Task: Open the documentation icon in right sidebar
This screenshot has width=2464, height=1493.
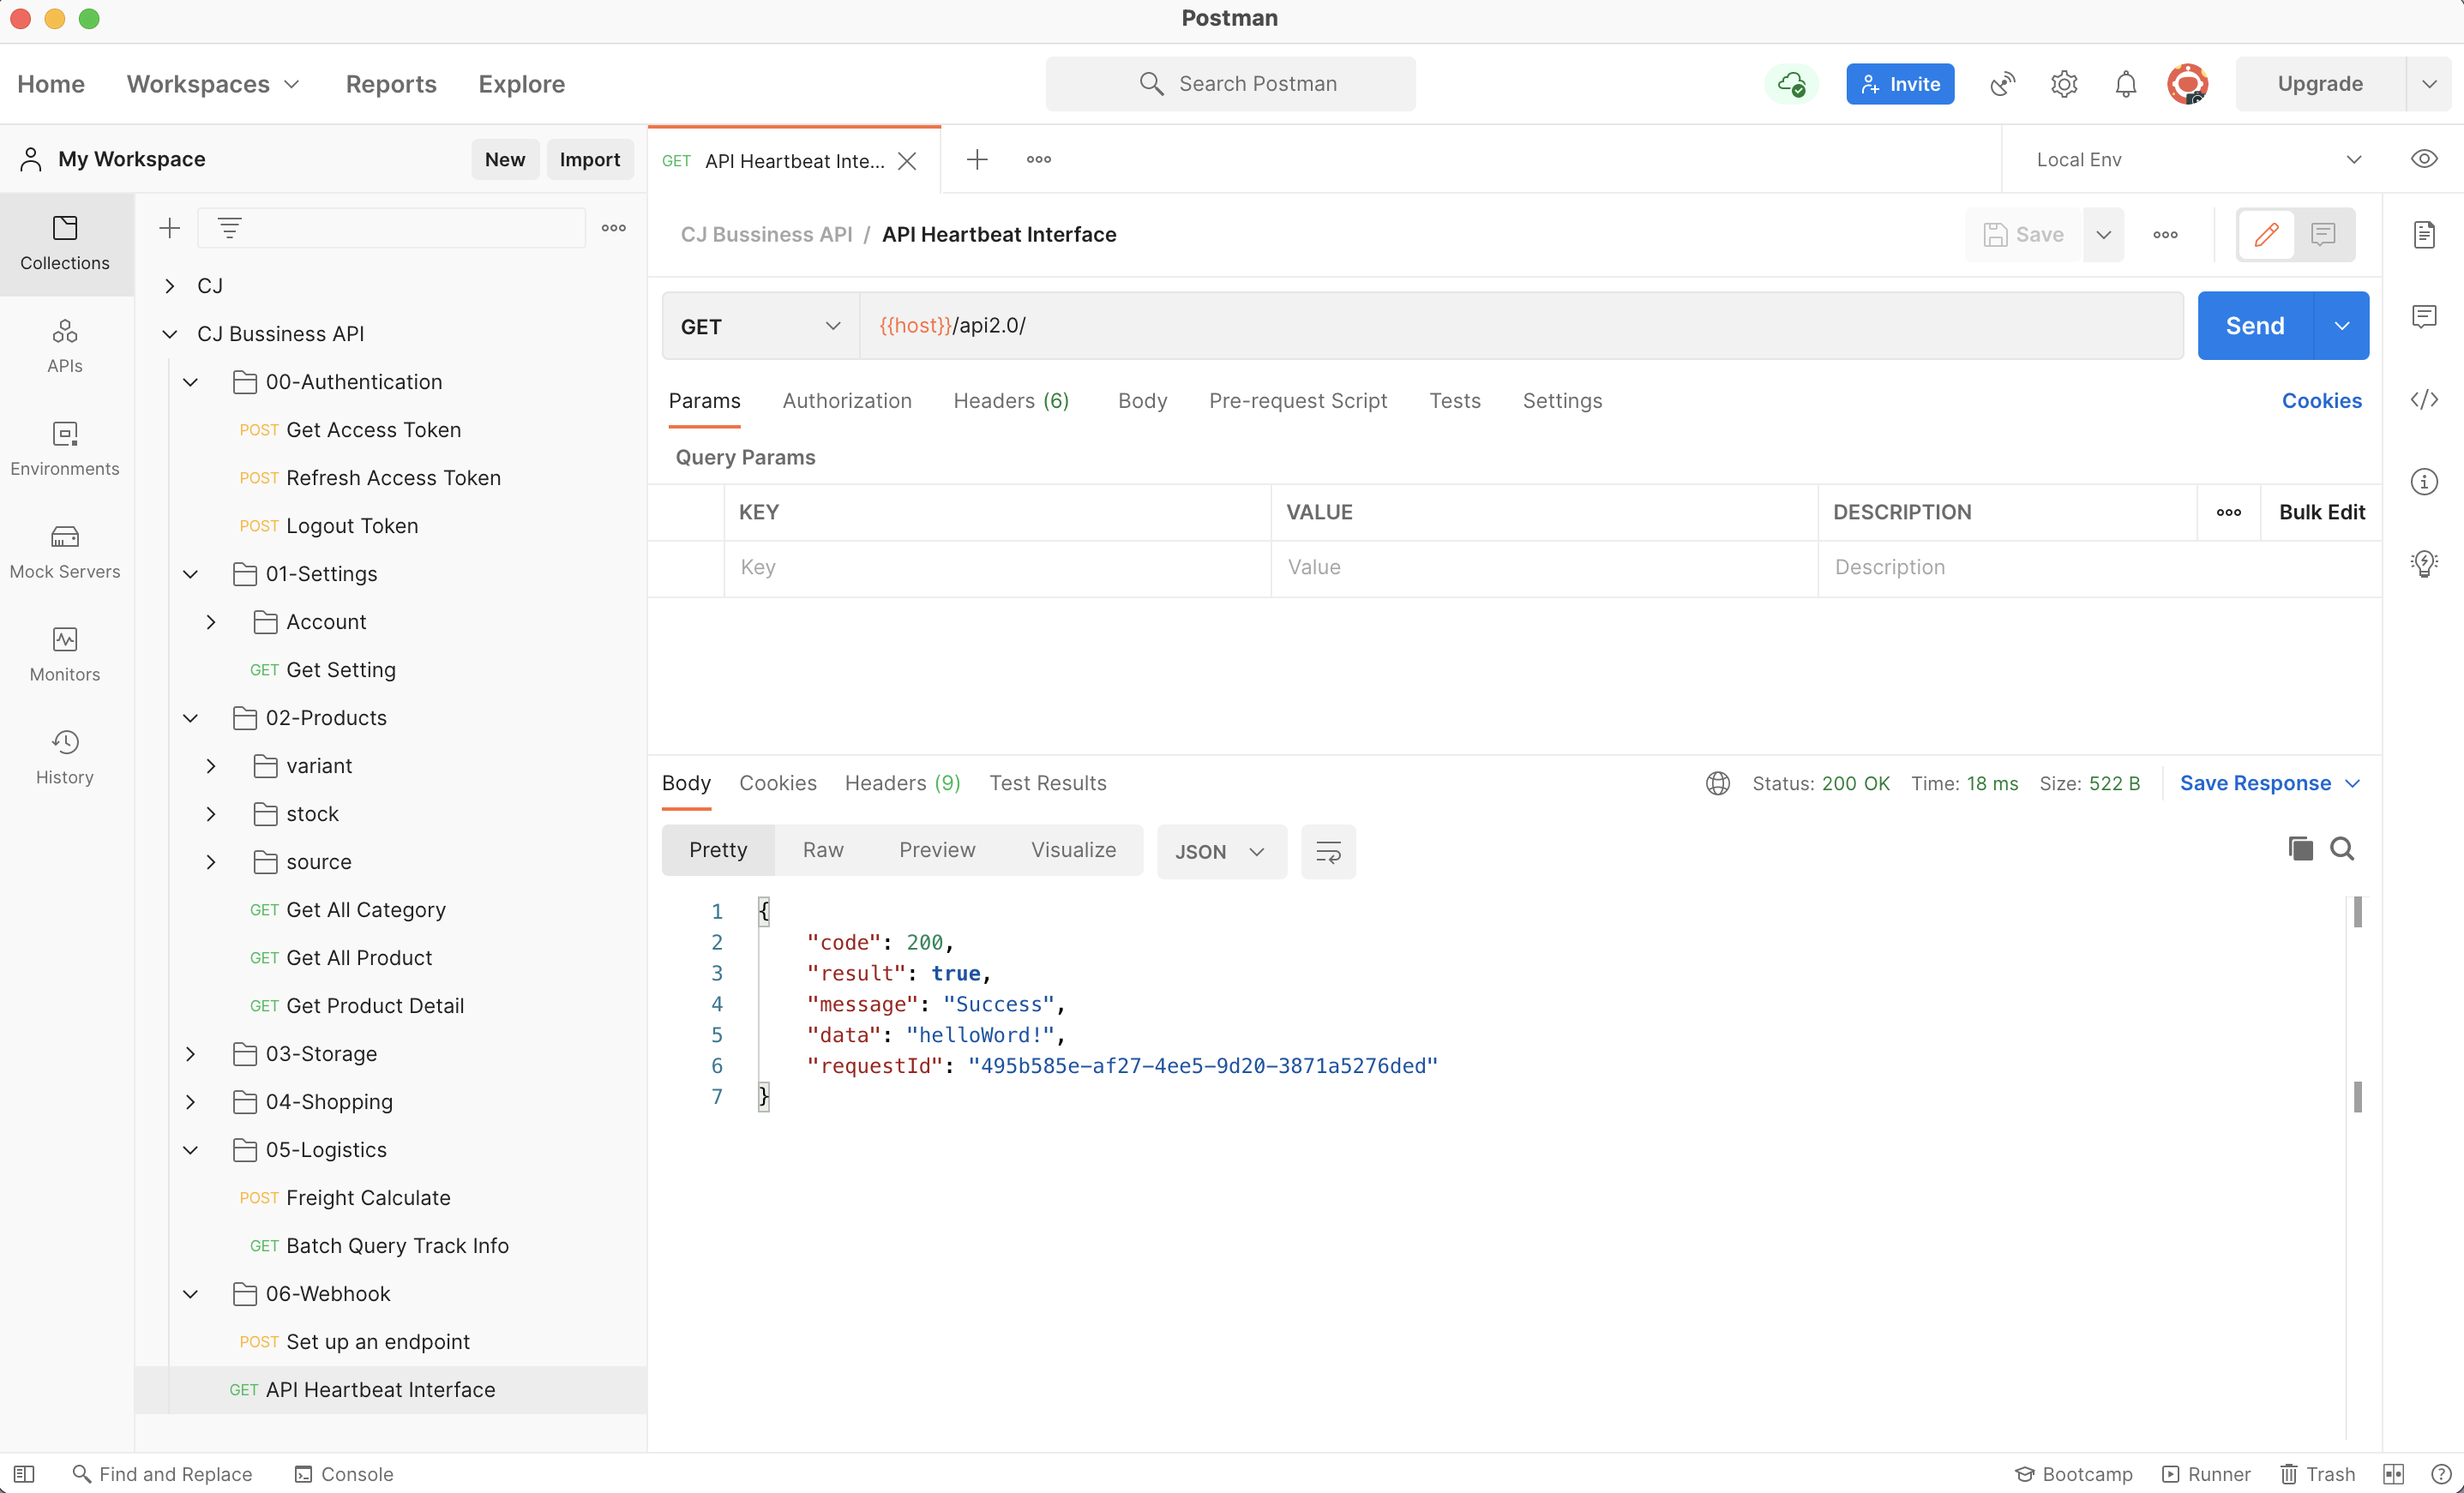Action: (x=2424, y=235)
